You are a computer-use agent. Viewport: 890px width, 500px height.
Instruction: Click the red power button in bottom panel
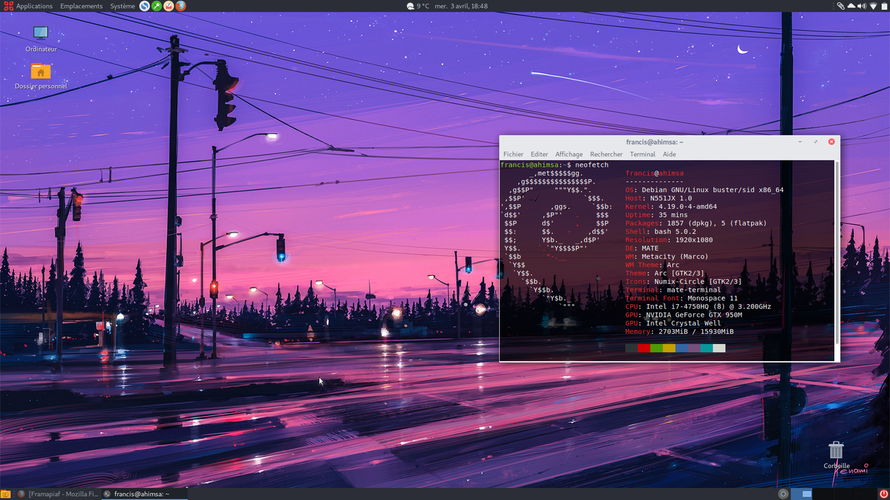click(883, 494)
